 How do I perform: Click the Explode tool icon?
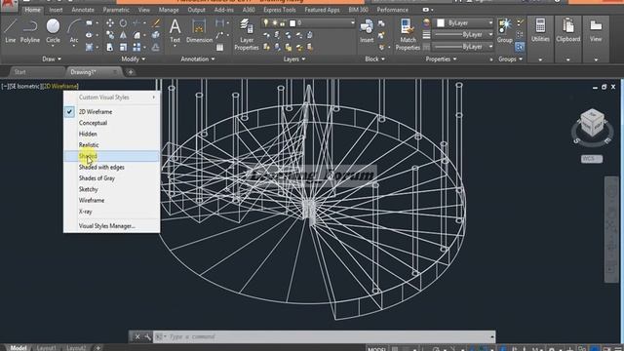156,35
